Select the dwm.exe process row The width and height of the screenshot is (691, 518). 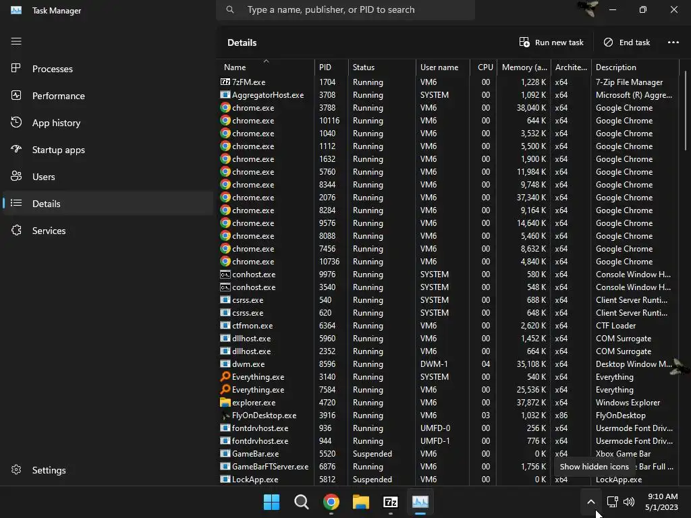[449, 364]
